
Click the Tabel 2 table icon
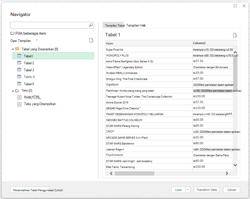coord(19,63)
